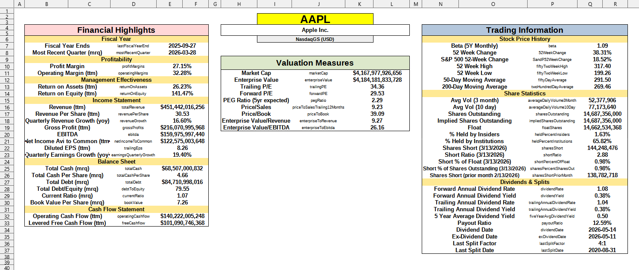Click the Dividends & Splits section header
Image resolution: width=639 pixels, height=270 pixels.
[x=525, y=182]
